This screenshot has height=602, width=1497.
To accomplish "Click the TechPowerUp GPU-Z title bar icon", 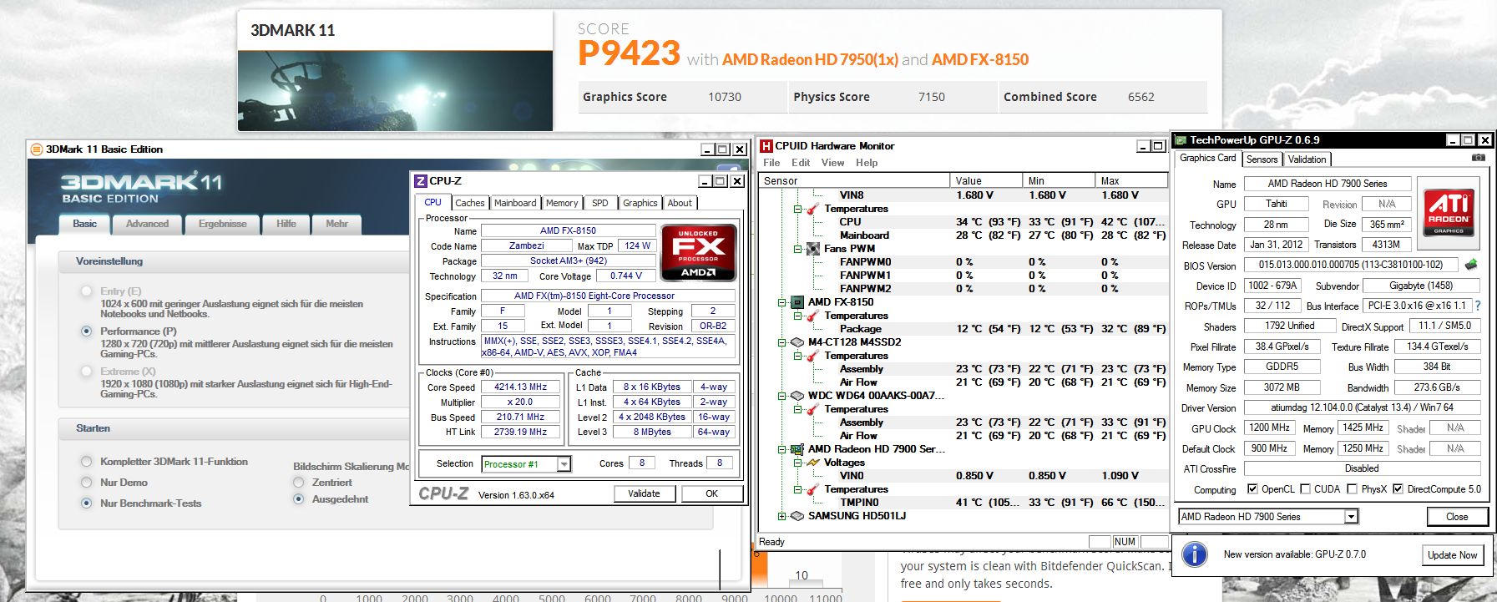I will (1181, 140).
